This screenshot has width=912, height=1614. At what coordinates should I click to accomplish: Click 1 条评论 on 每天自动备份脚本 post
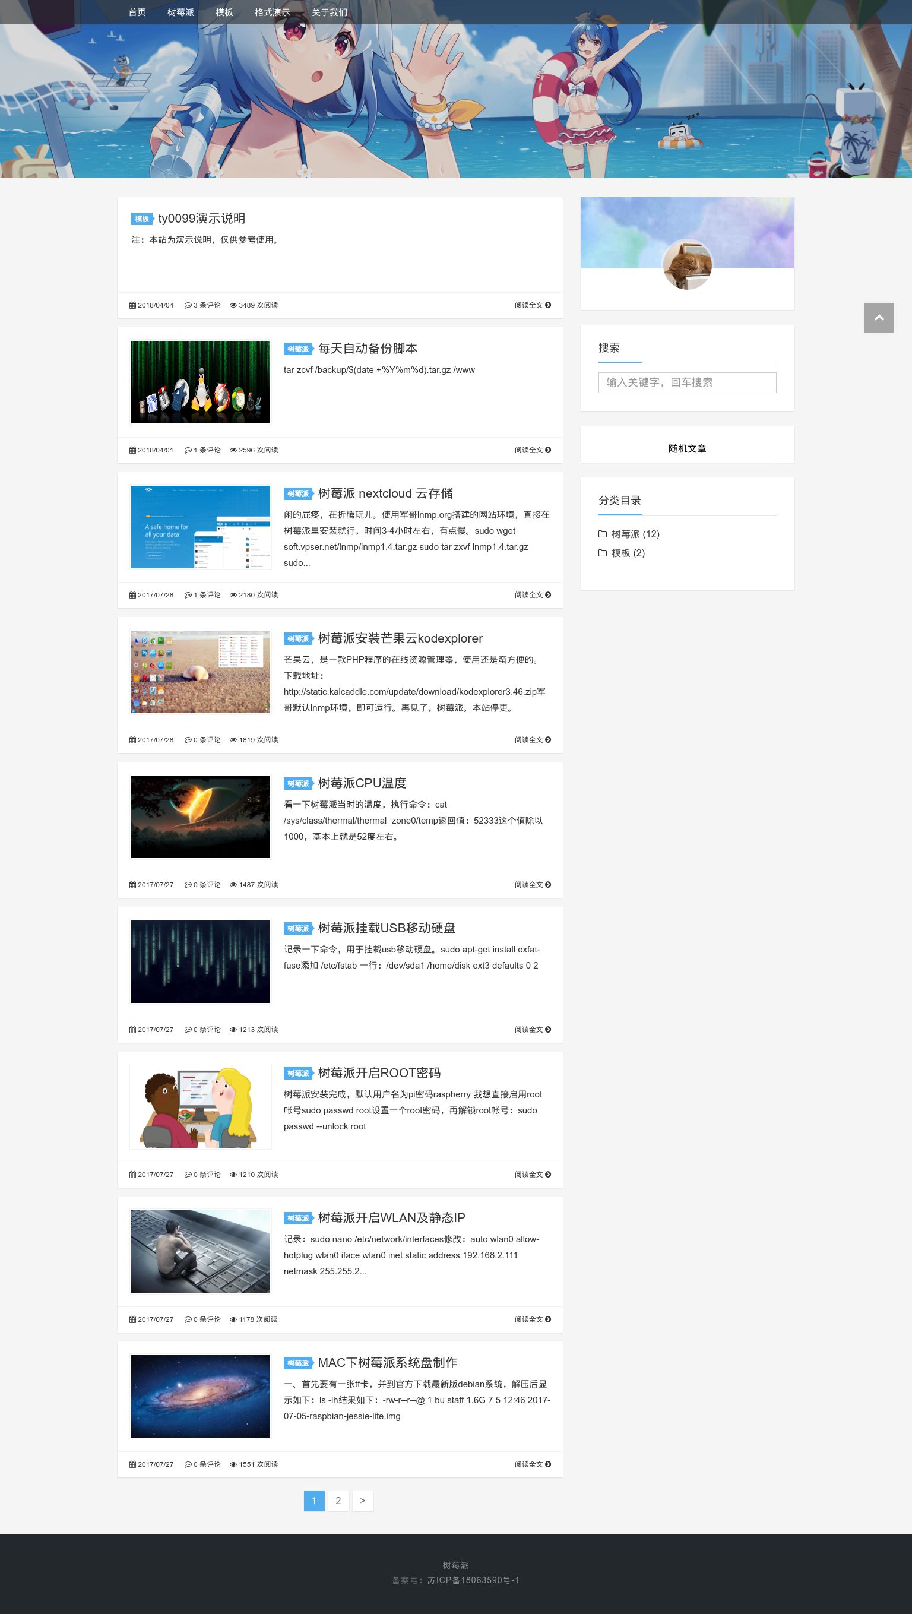pos(202,450)
